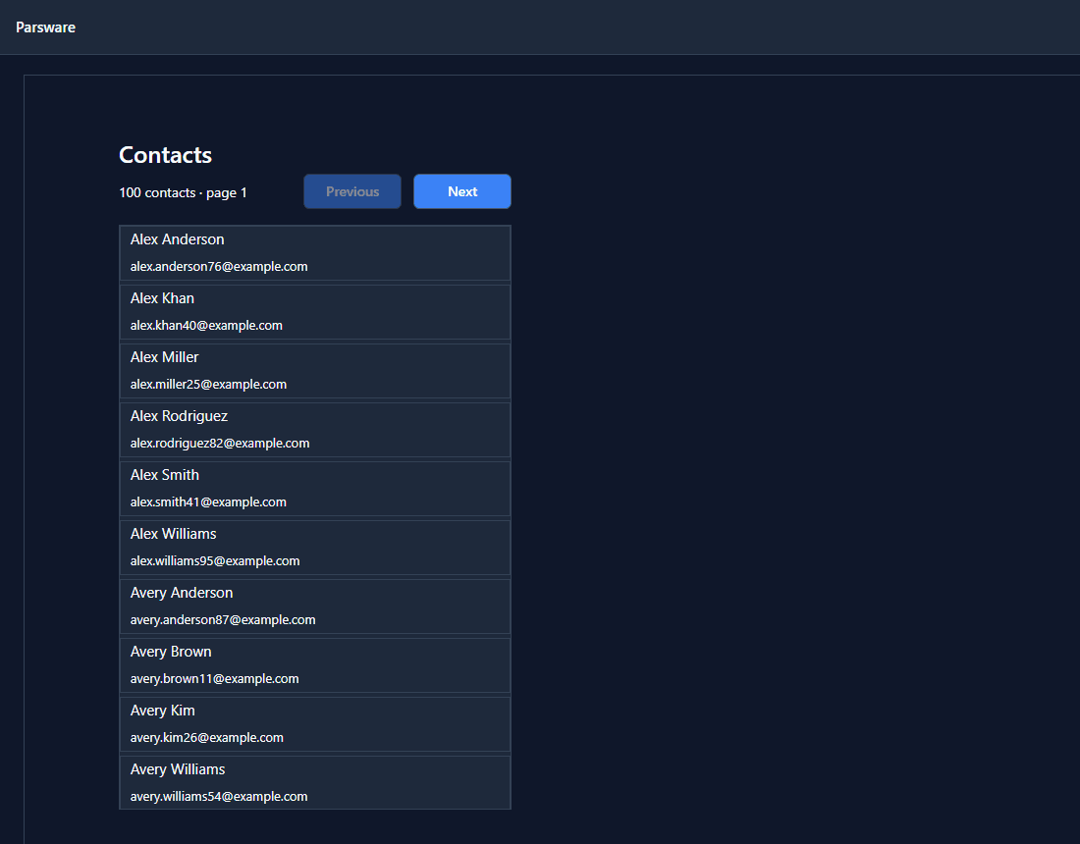Choose the Avery Kim contact

pos(315,723)
